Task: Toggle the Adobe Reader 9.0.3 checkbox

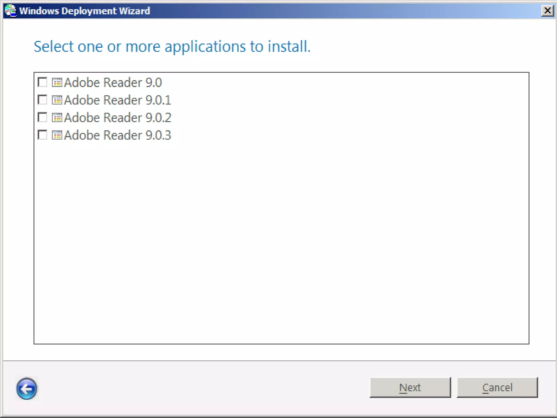Action: (x=42, y=135)
